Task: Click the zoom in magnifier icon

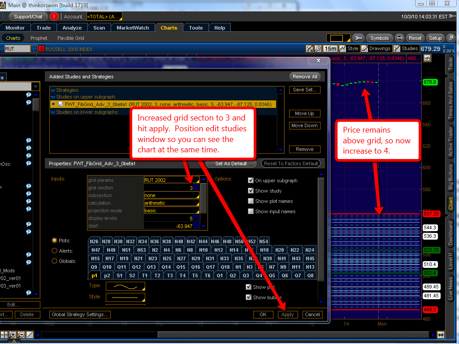Action: (x=13, y=335)
